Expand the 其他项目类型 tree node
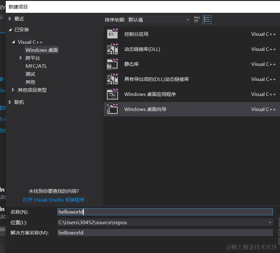Viewport: 280px width, 253px height. (13, 90)
